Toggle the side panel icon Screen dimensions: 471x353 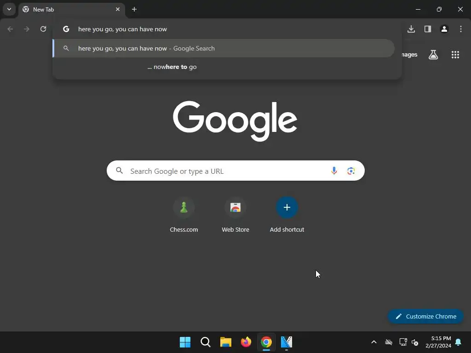pyautogui.click(x=428, y=29)
